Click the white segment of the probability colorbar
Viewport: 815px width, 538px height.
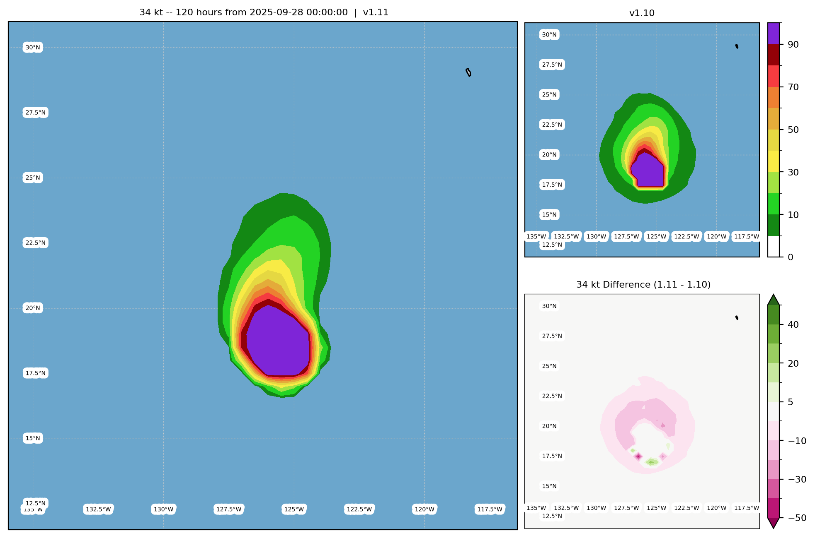point(774,246)
